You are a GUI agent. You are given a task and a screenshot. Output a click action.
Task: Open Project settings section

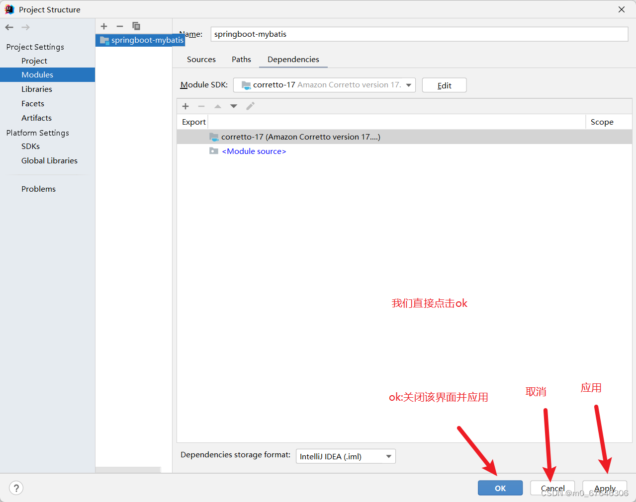[x=34, y=61]
